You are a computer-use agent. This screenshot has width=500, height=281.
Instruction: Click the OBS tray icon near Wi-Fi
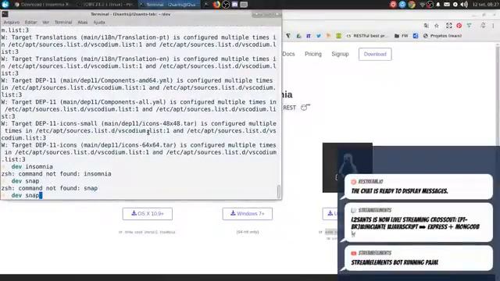(x=430, y=5)
